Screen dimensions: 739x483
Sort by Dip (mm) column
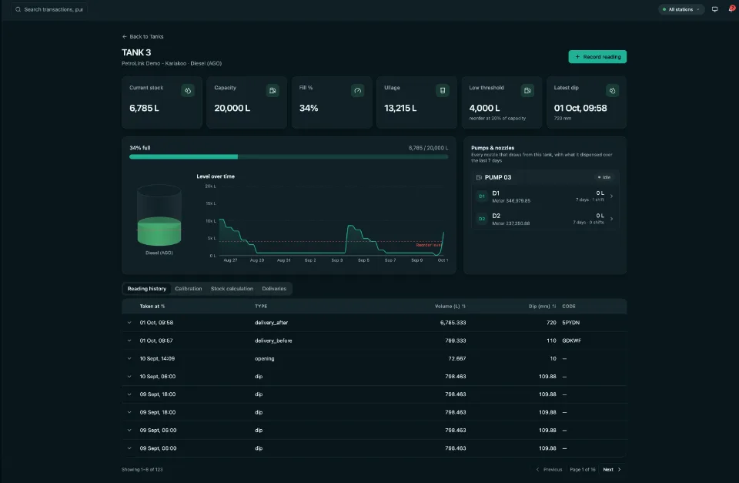pos(542,306)
